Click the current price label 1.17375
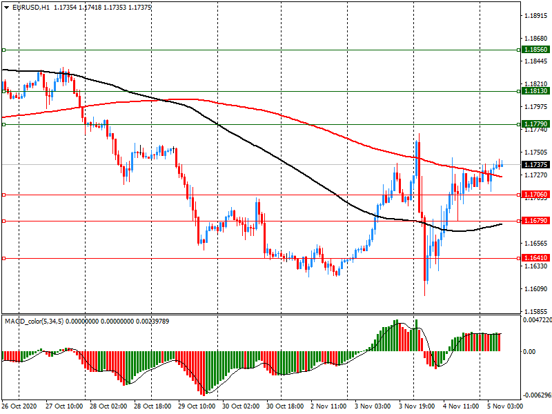 [x=536, y=165]
